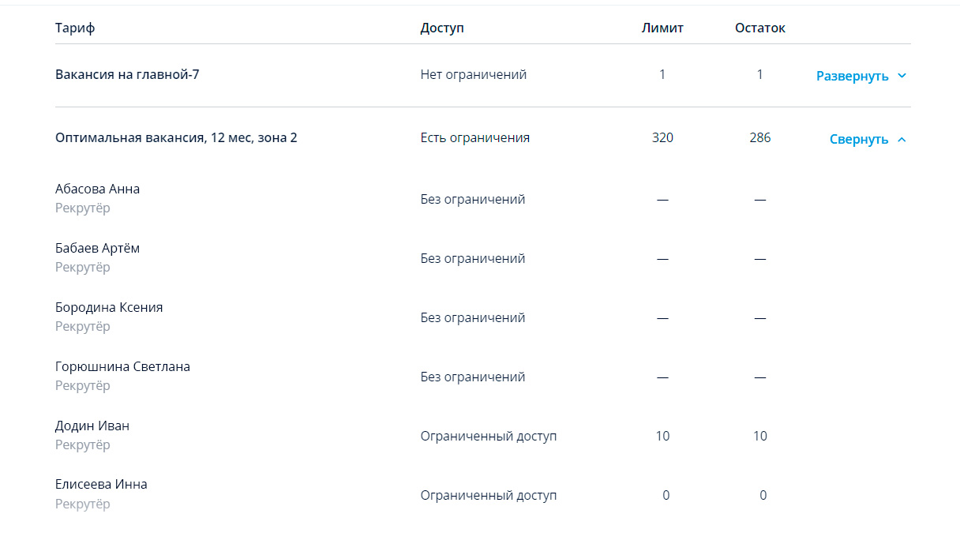This screenshot has height=540, width=960.
Task: Select the Вакансия на главной-7 tariff name
Action: point(127,74)
